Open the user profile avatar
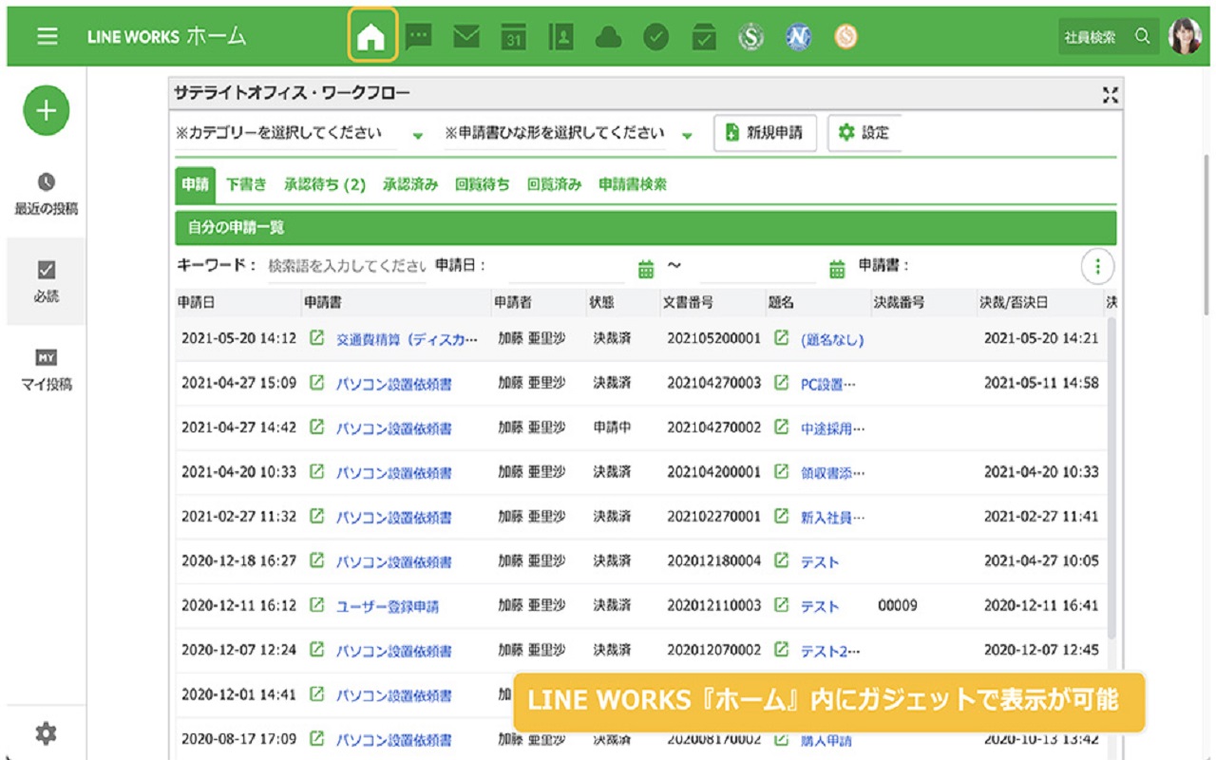This screenshot has height=760, width=1216. click(1185, 36)
